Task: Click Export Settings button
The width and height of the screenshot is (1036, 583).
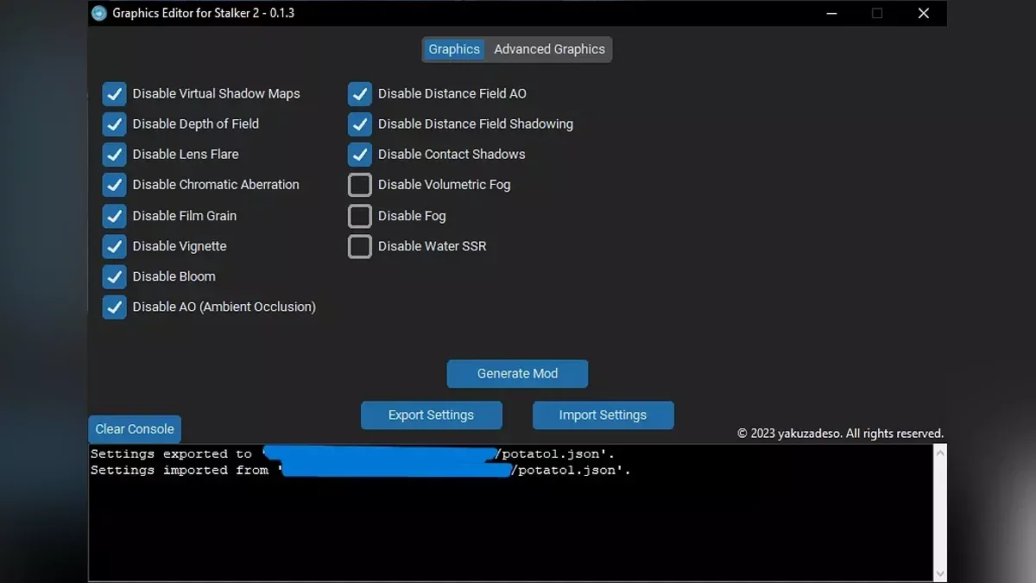Action: coord(431,415)
